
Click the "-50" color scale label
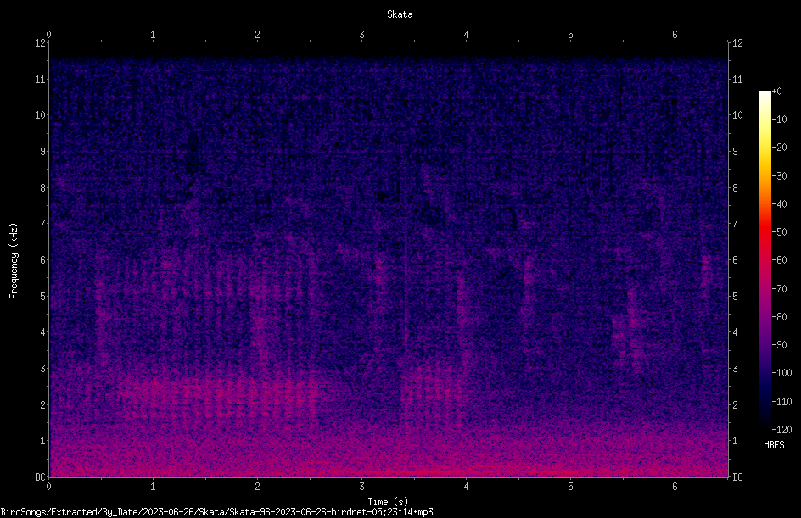tap(780, 232)
